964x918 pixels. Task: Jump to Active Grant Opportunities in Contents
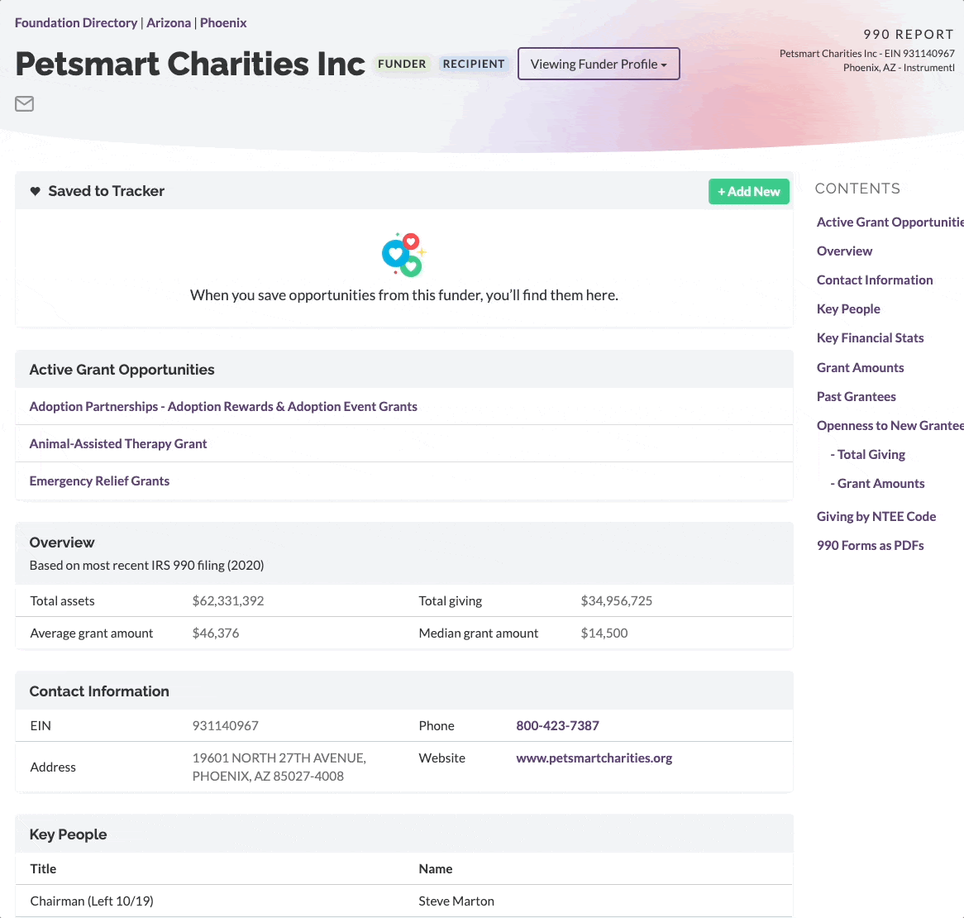(x=890, y=222)
